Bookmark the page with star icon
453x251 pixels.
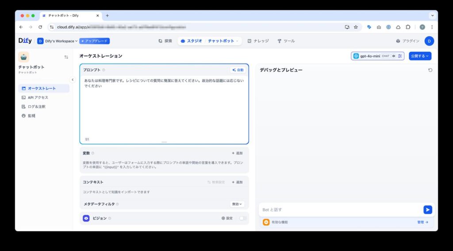point(356,27)
